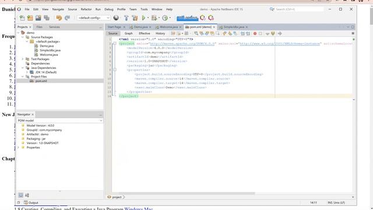
Task: Click the first hexagon icon after memory bar
Action: coord(203,18)
